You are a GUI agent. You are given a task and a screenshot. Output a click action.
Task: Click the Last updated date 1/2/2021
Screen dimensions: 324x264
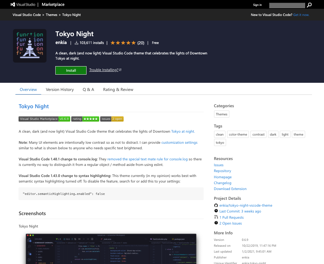257,252
